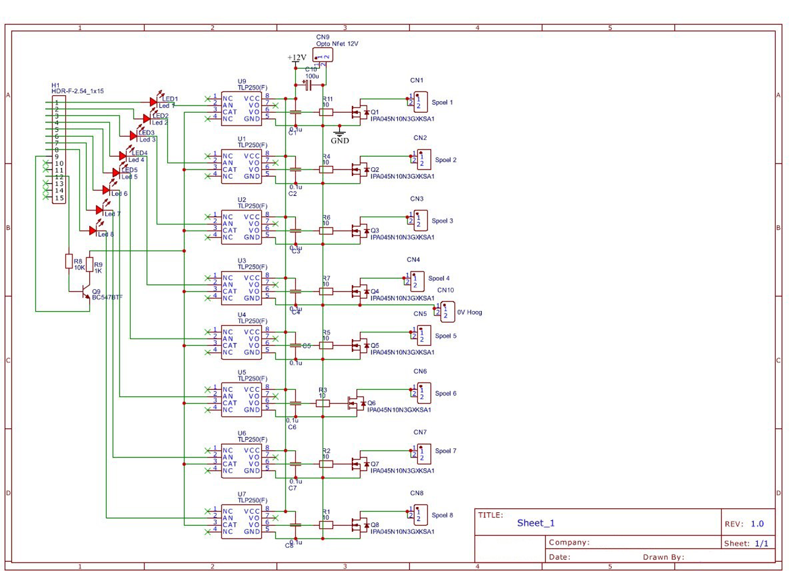Click the U6 optocoupler IC body

pyautogui.click(x=242, y=461)
